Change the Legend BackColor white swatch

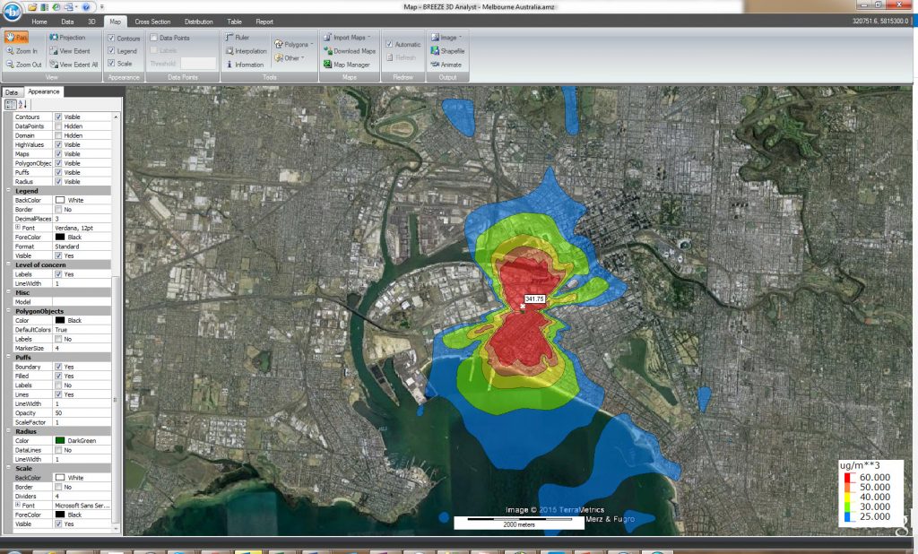60,200
